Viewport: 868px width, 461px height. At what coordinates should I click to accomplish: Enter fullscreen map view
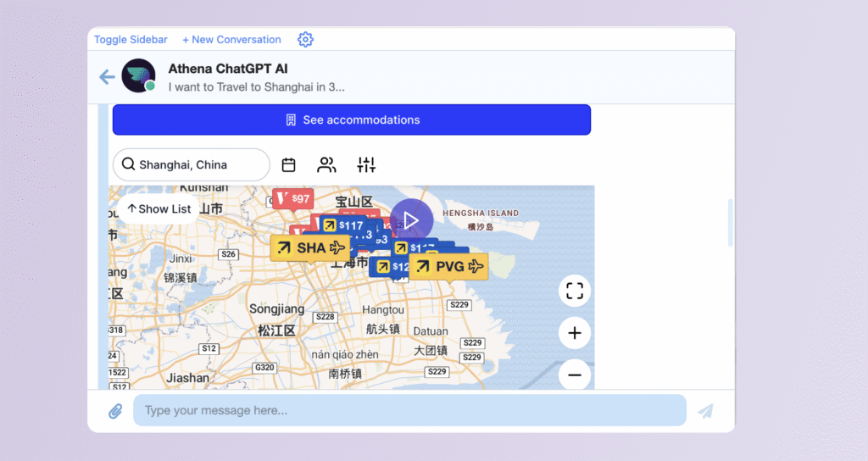(575, 292)
